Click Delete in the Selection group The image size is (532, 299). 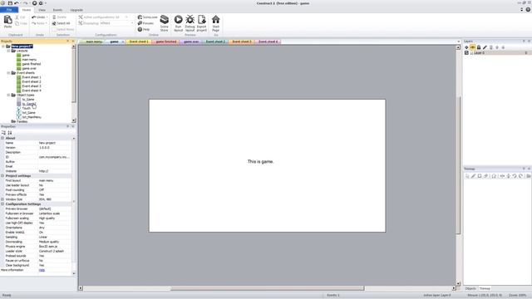click(x=59, y=17)
